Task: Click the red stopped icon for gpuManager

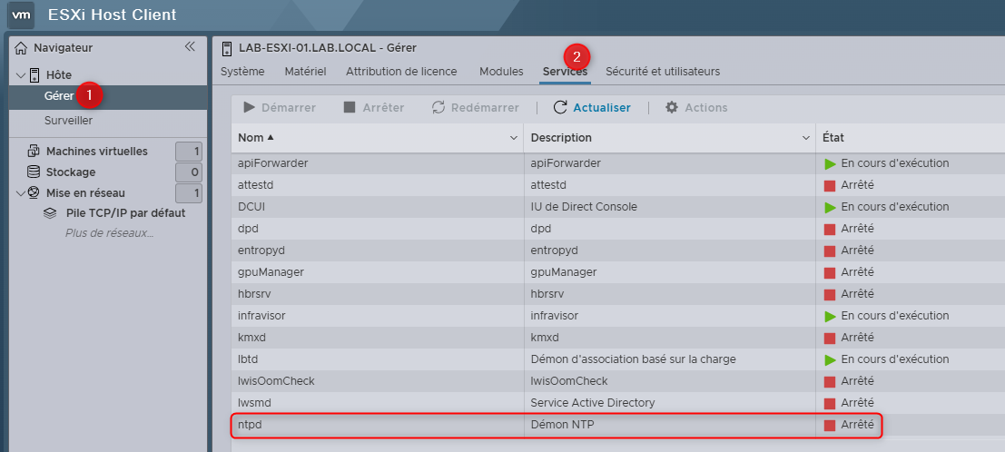Action: [x=830, y=272]
